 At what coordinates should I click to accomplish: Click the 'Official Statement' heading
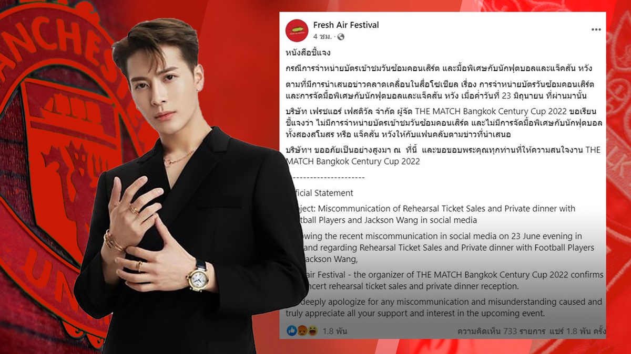[320, 193]
